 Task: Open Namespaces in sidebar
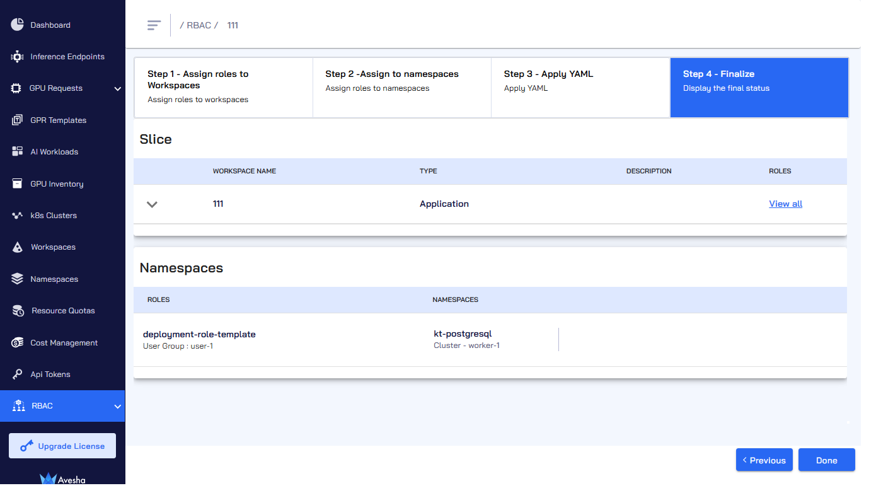[54, 279]
